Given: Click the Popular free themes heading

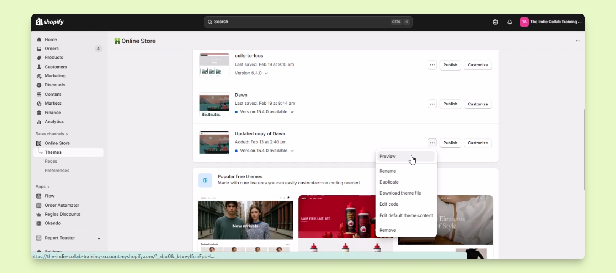Looking at the screenshot, I should pyautogui.click(x=240, y=177).
